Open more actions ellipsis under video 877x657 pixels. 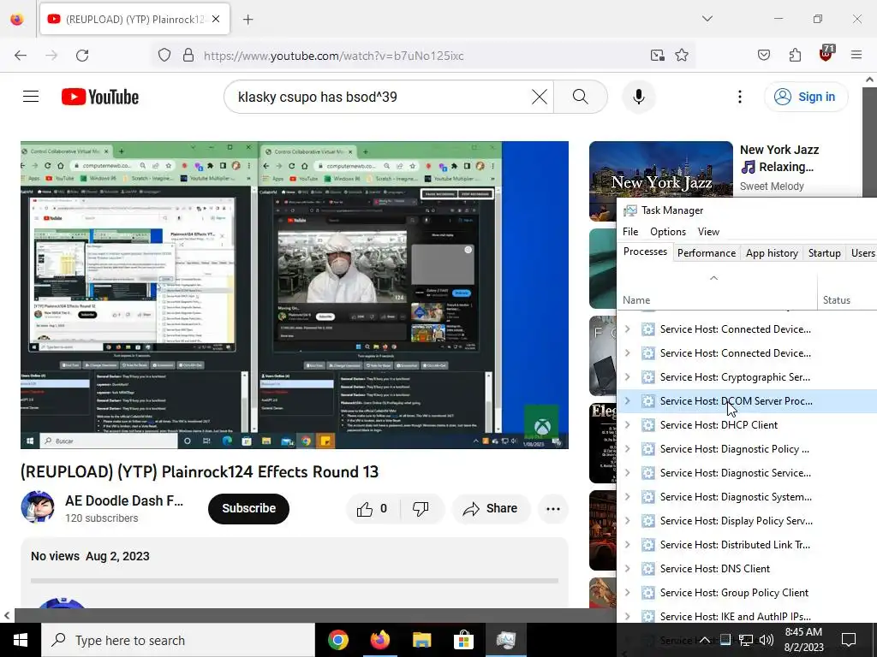(x=553, y=508)
